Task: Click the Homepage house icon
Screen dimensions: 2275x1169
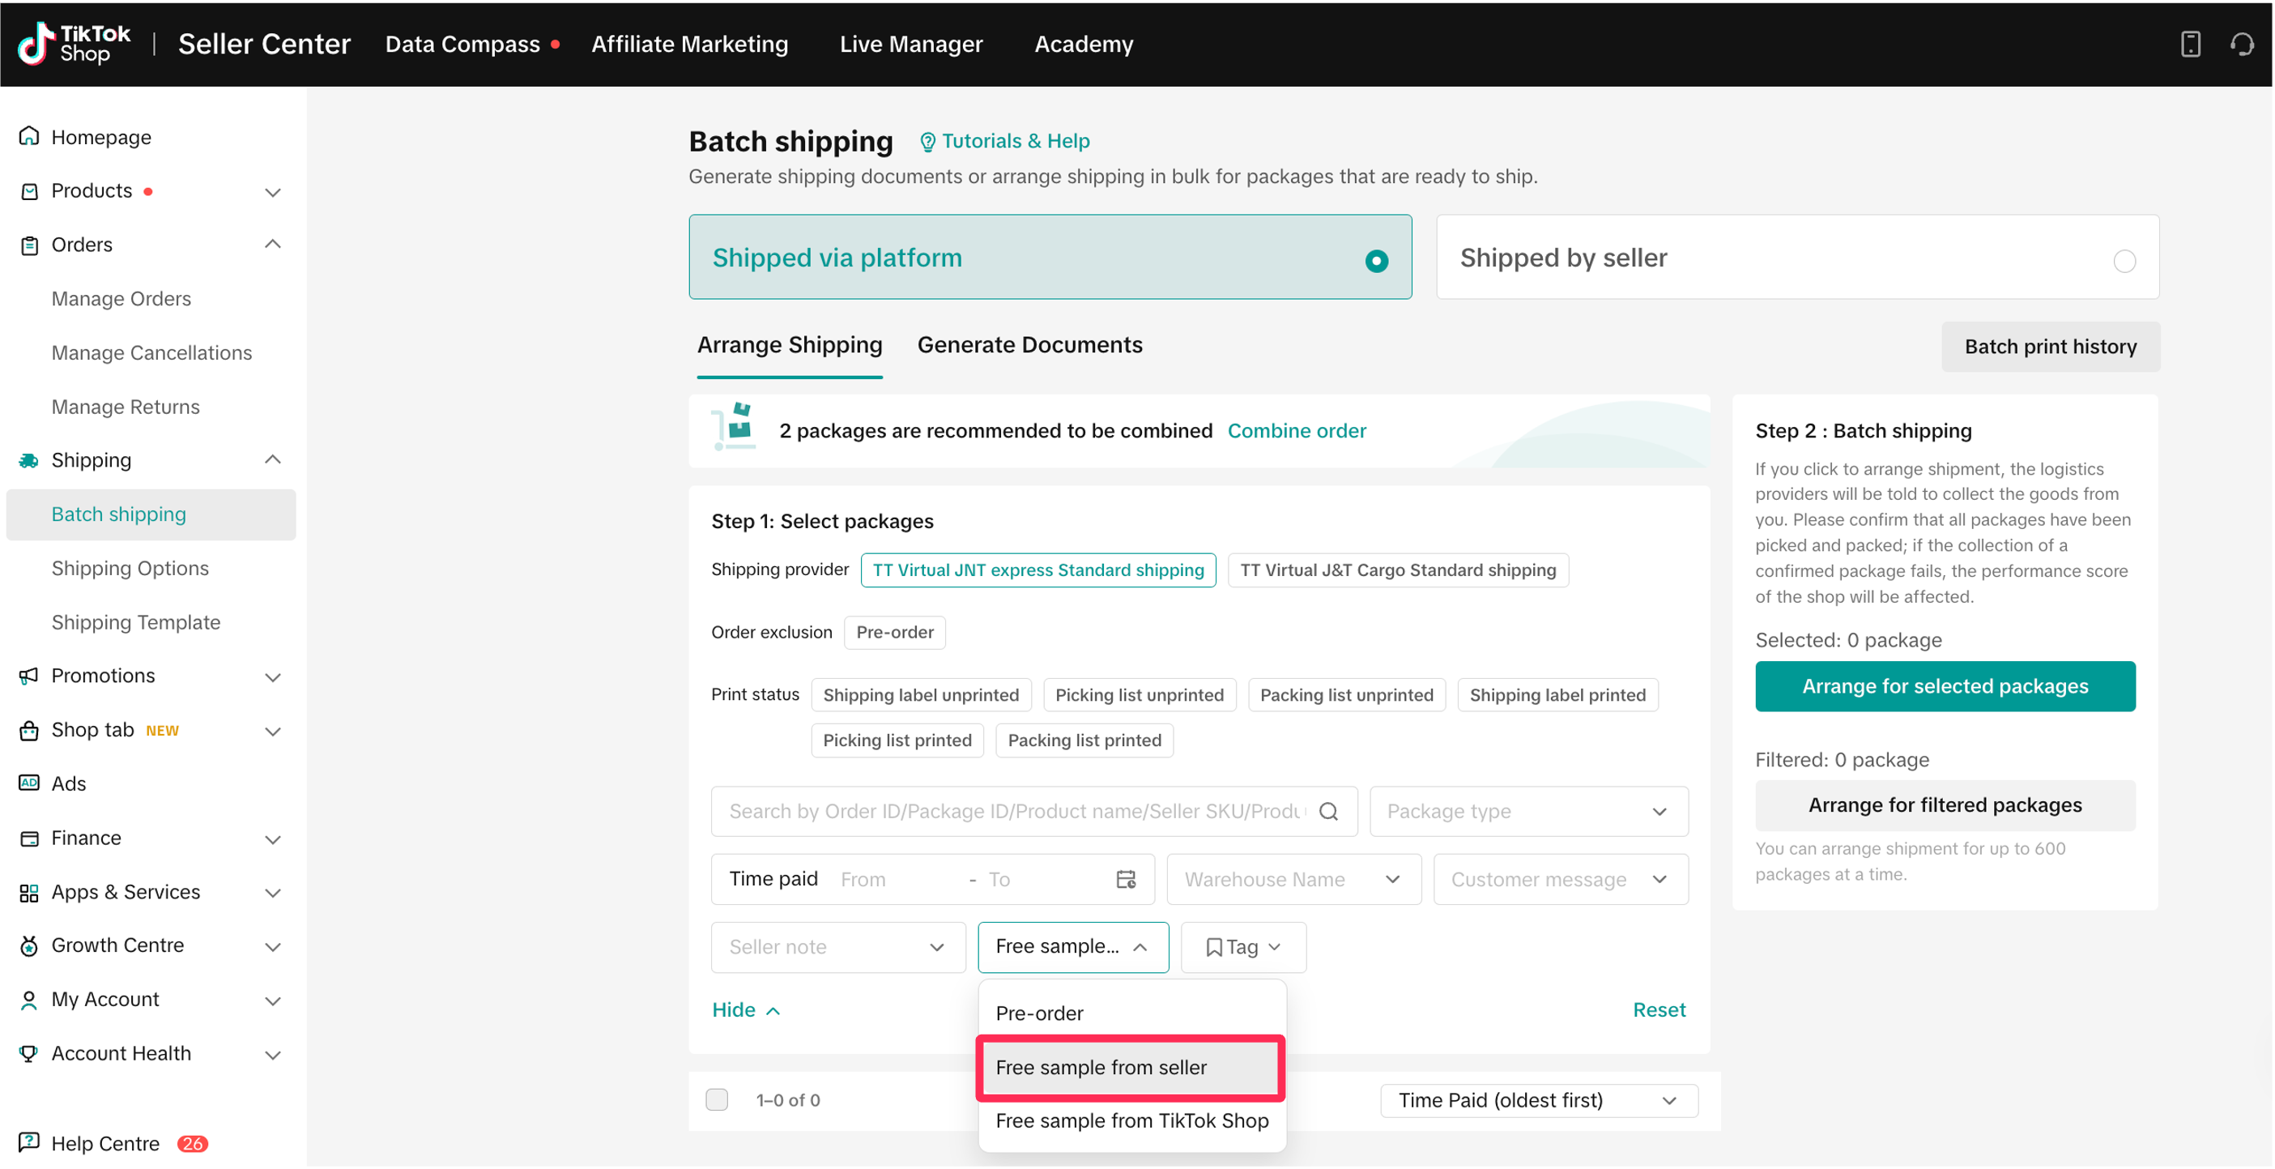Action: click(29, 136)
